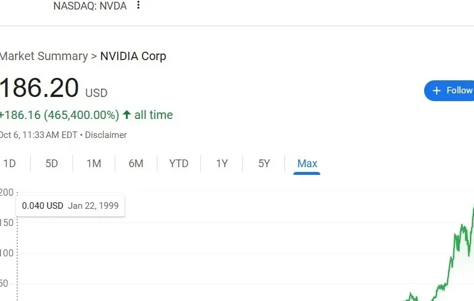View the 5Y stock chart
This screenshot has height=301, width=474.
(x=264, y=164)
